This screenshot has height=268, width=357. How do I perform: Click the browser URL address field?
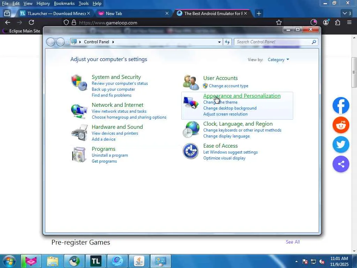168,23
